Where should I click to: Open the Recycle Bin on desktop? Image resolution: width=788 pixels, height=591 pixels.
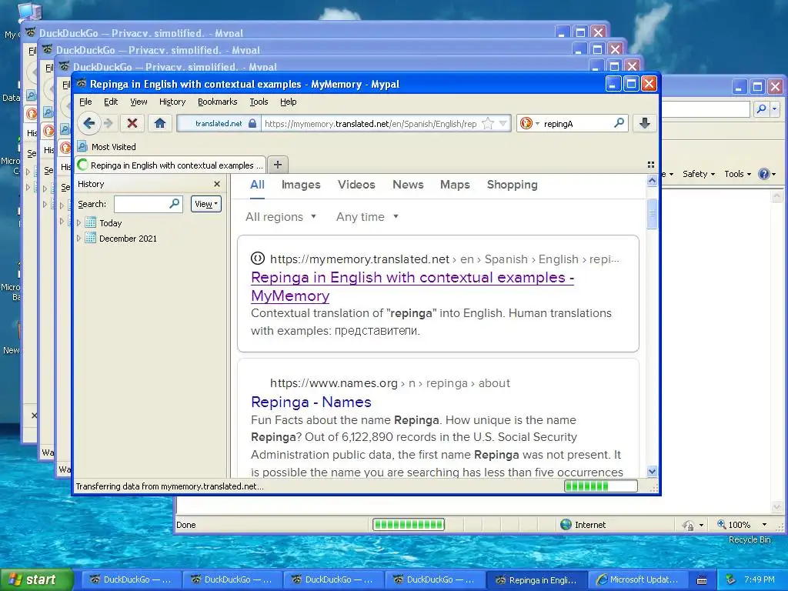tap(750, 539)
